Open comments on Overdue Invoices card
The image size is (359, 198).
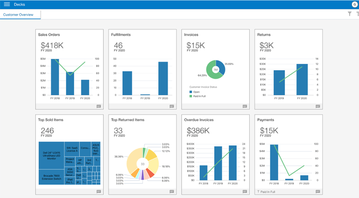[245, 192]
